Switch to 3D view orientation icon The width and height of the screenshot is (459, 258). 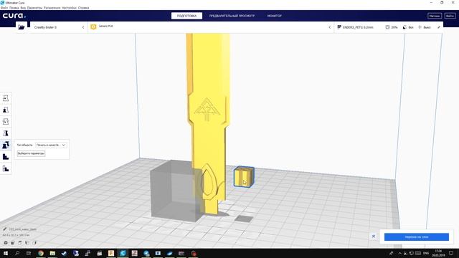point(6,242)
